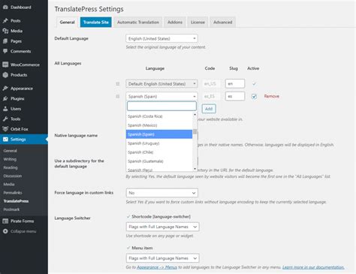Image resolution: width=356 pixels, height=274 pixels.
Task: Open the Comments bubble icon
Action: [x=5, y=51]
